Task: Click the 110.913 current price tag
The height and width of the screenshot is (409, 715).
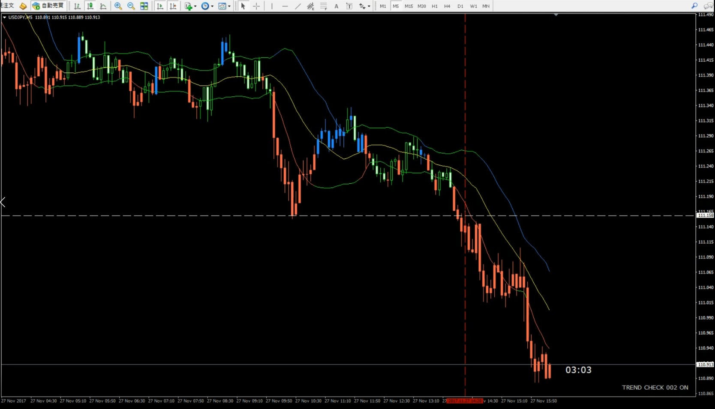Action: (x=705, y=364)
